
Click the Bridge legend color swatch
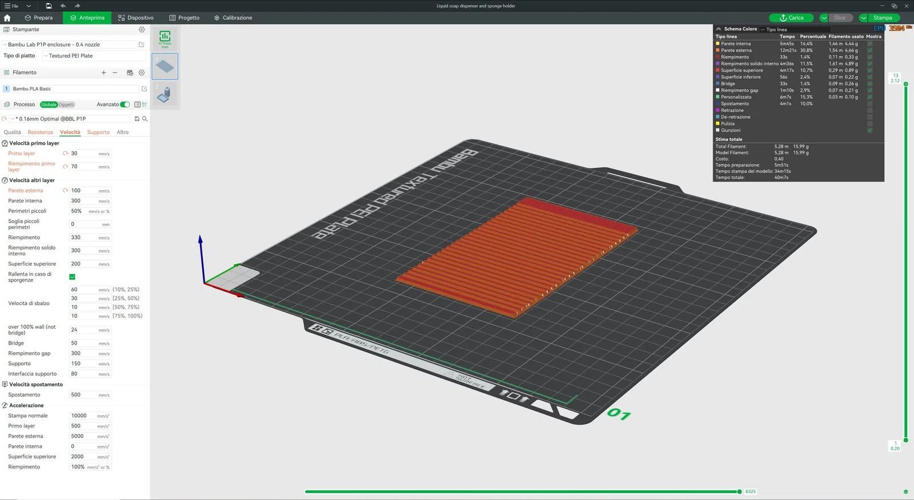click(x=717, y=83)
